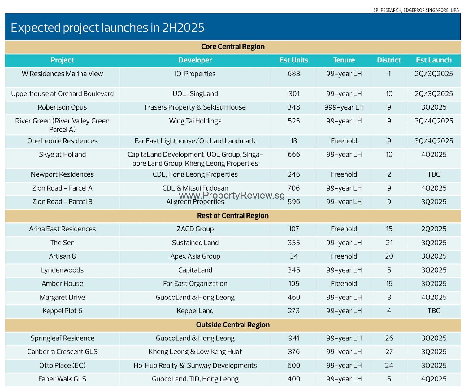Select the units value '666'
The width and height of the screenshot is (464, 392).
tap(294, 155)
